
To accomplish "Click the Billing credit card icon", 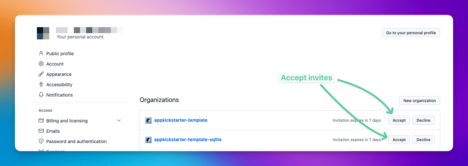I will pyautogui.click(x=41, y=121).
